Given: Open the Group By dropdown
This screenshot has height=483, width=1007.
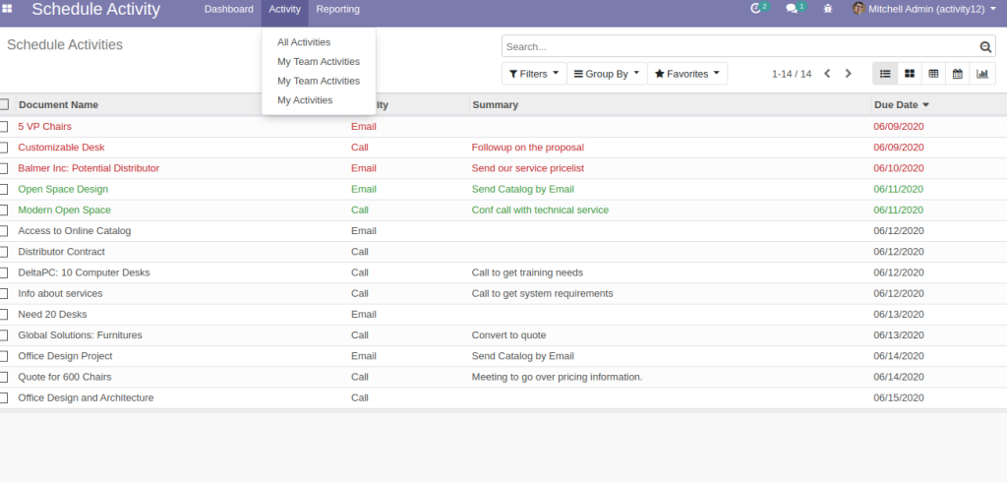Looking at the screenshot, I should [607, 74].
